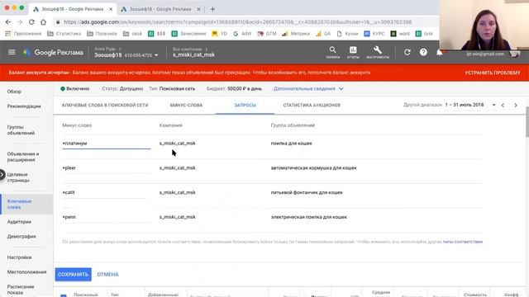Screen dimensions: 529x297
Task: Open Аудитории in the sidebar
Action: point(19,222)
